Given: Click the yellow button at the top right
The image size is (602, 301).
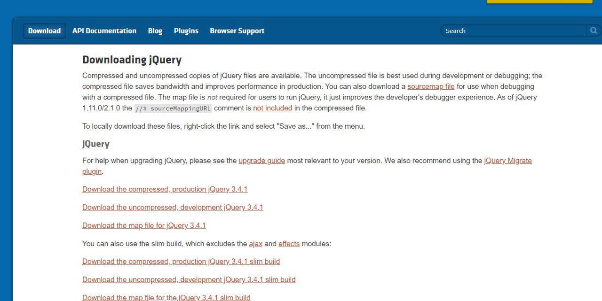Looking at the screenshot, I should 539,2.
